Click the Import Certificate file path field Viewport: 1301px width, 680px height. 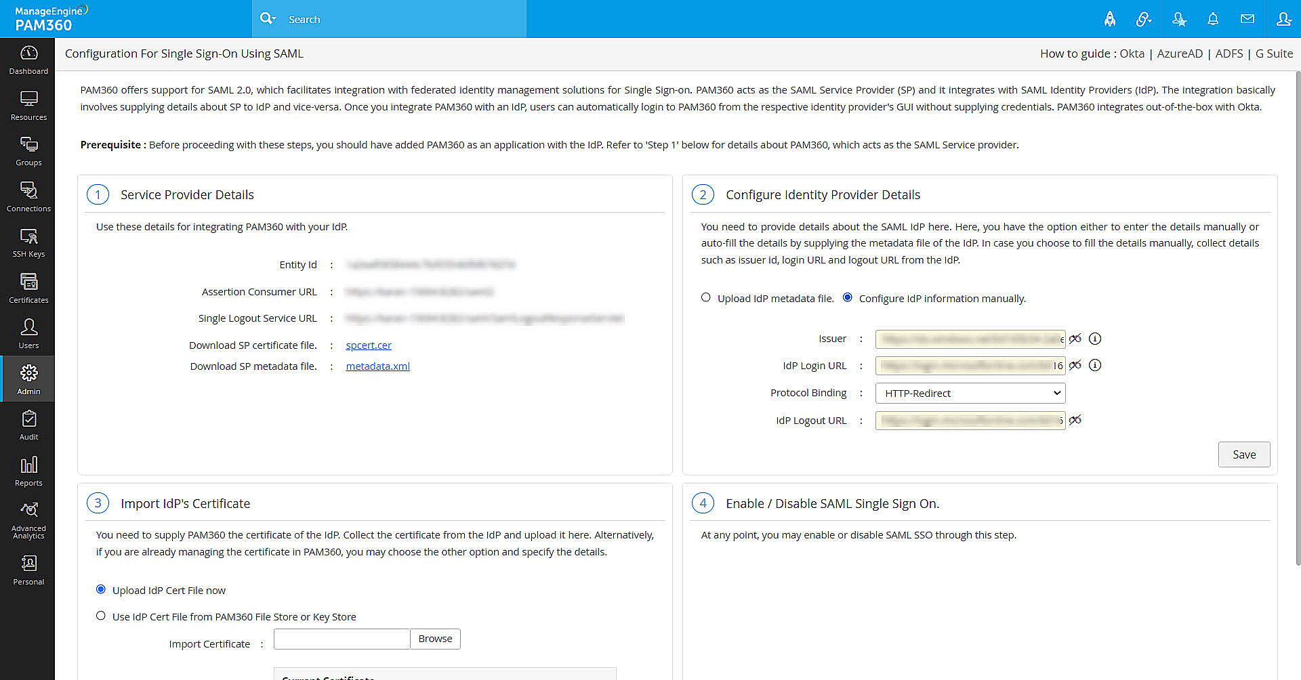pyautogui.click(x=342, y=639)
